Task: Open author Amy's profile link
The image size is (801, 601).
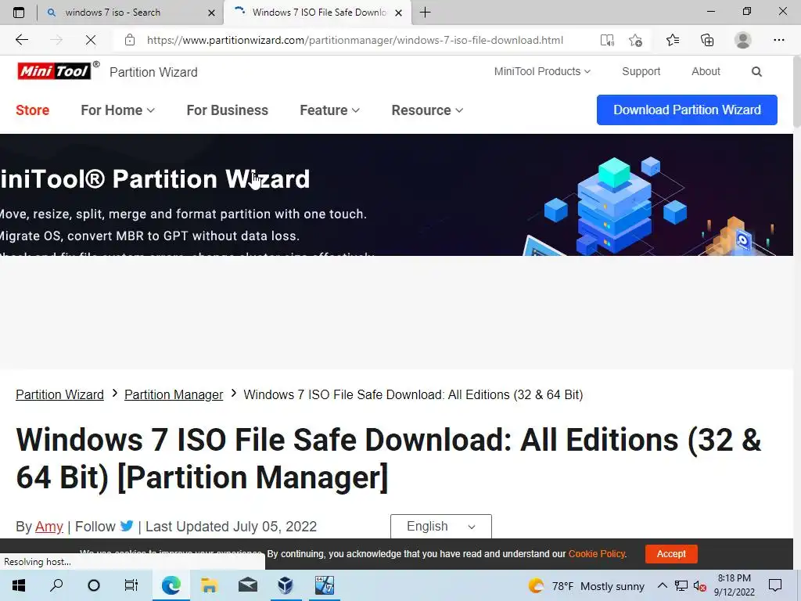Action: [x=49, y=526]
